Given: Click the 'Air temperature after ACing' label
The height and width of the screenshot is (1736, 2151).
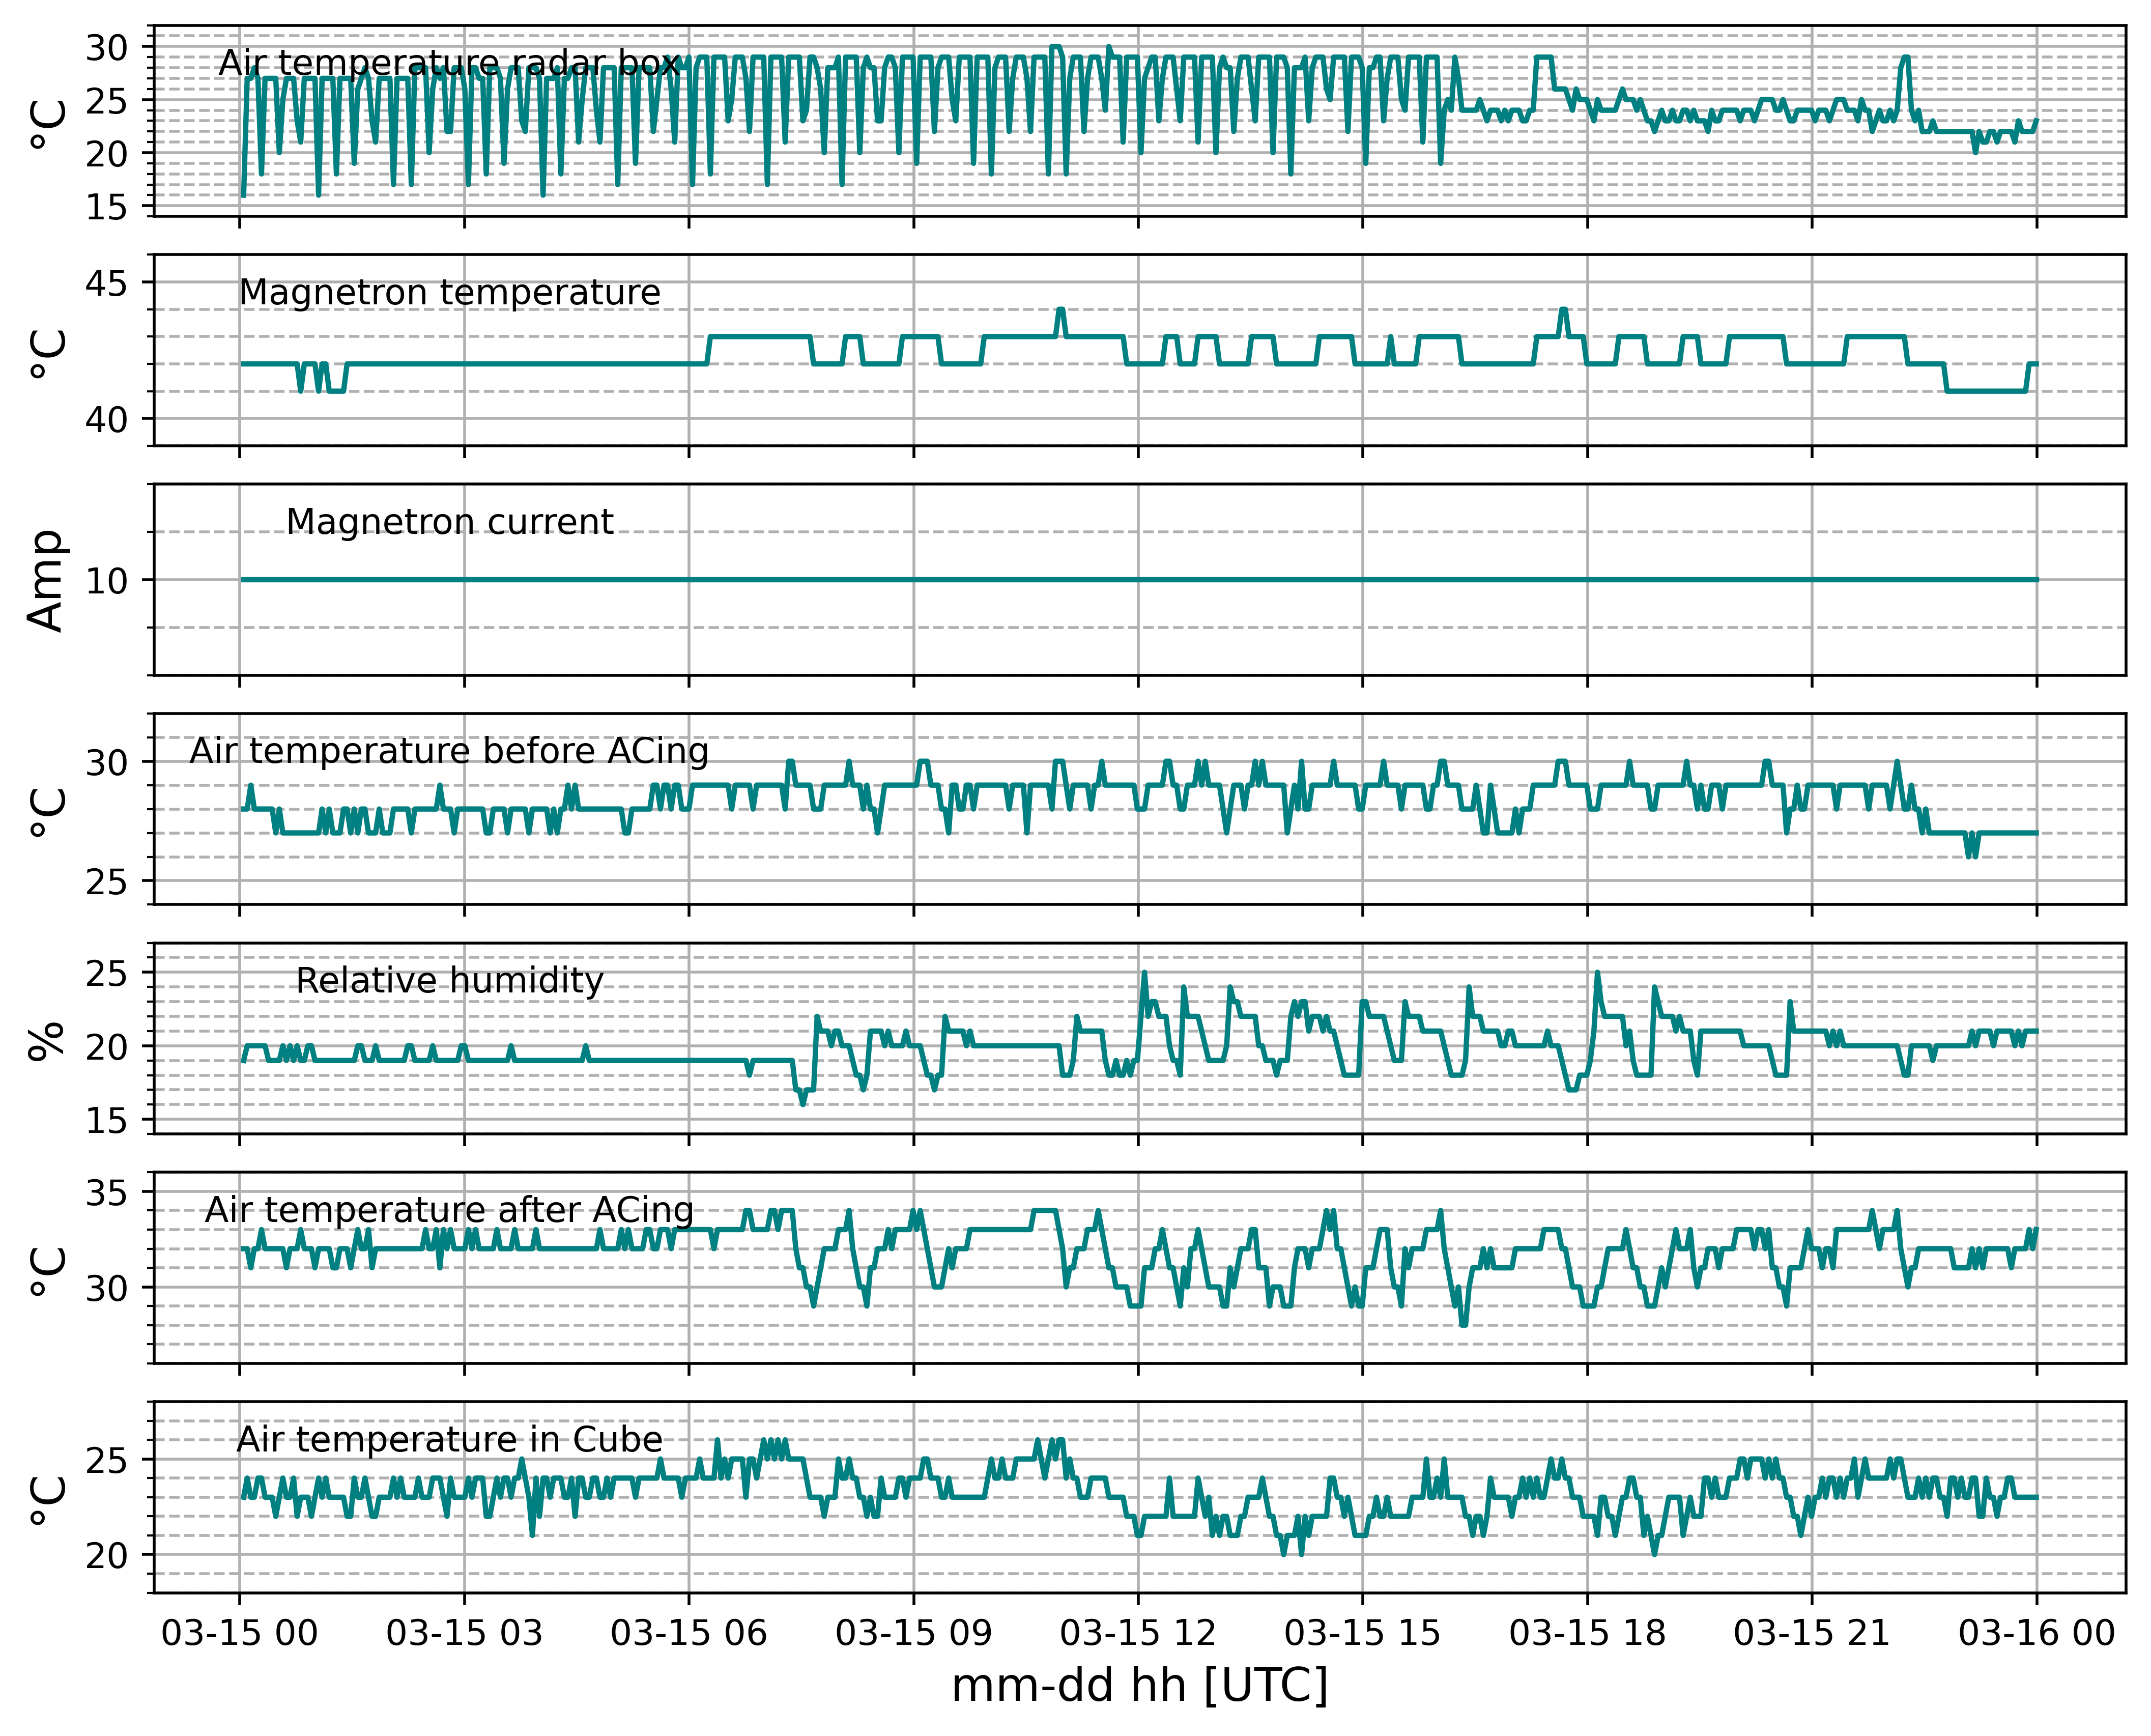Looking at the screenshot, I should 449,1209.
